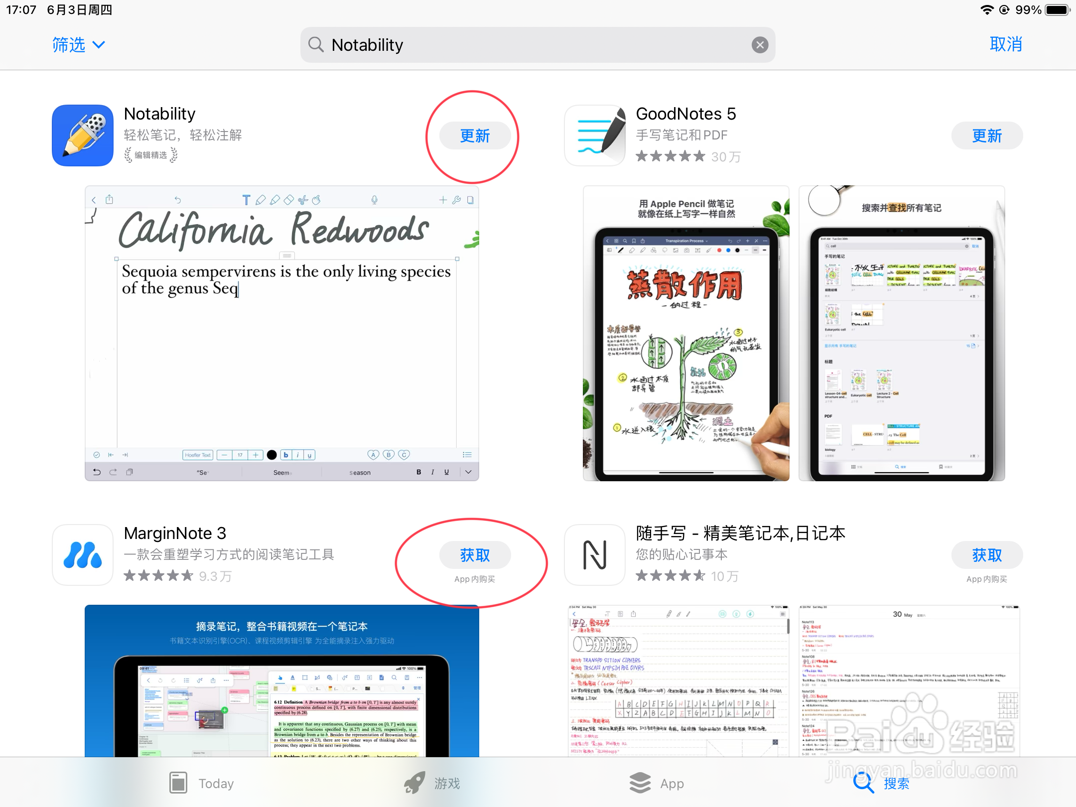
Task: Click the 手写笔记和PDF subtitle
Action: pyautogui.click(x=682, y=135)
